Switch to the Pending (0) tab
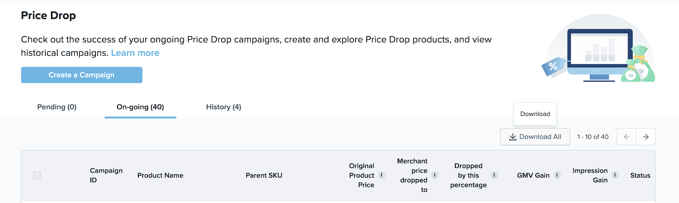 (x=57, y=107)
